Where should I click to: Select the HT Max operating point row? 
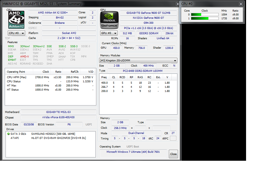(x=50, y=86)
